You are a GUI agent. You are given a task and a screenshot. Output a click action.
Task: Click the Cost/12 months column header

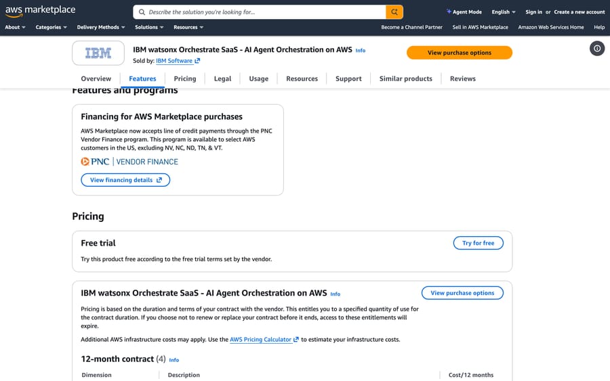471,375
